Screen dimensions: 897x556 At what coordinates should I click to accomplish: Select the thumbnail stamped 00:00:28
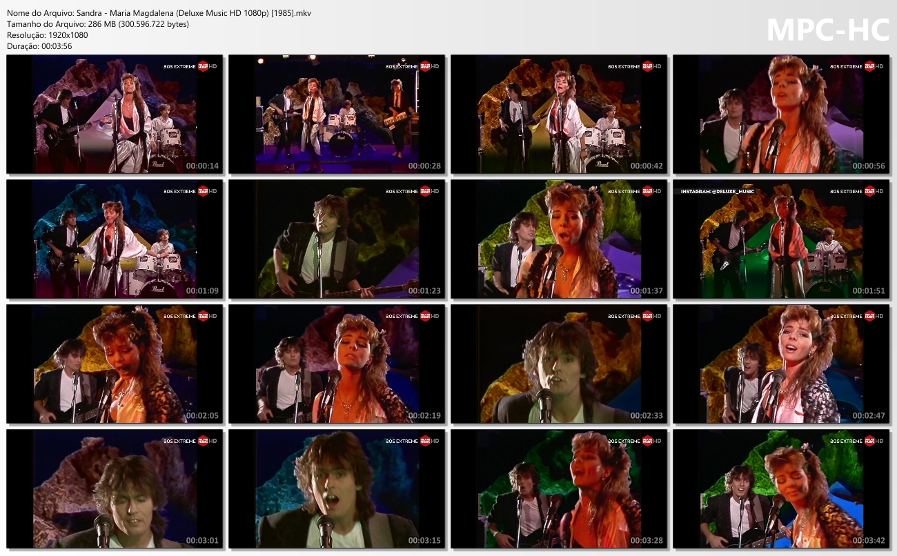pos(337,114)
